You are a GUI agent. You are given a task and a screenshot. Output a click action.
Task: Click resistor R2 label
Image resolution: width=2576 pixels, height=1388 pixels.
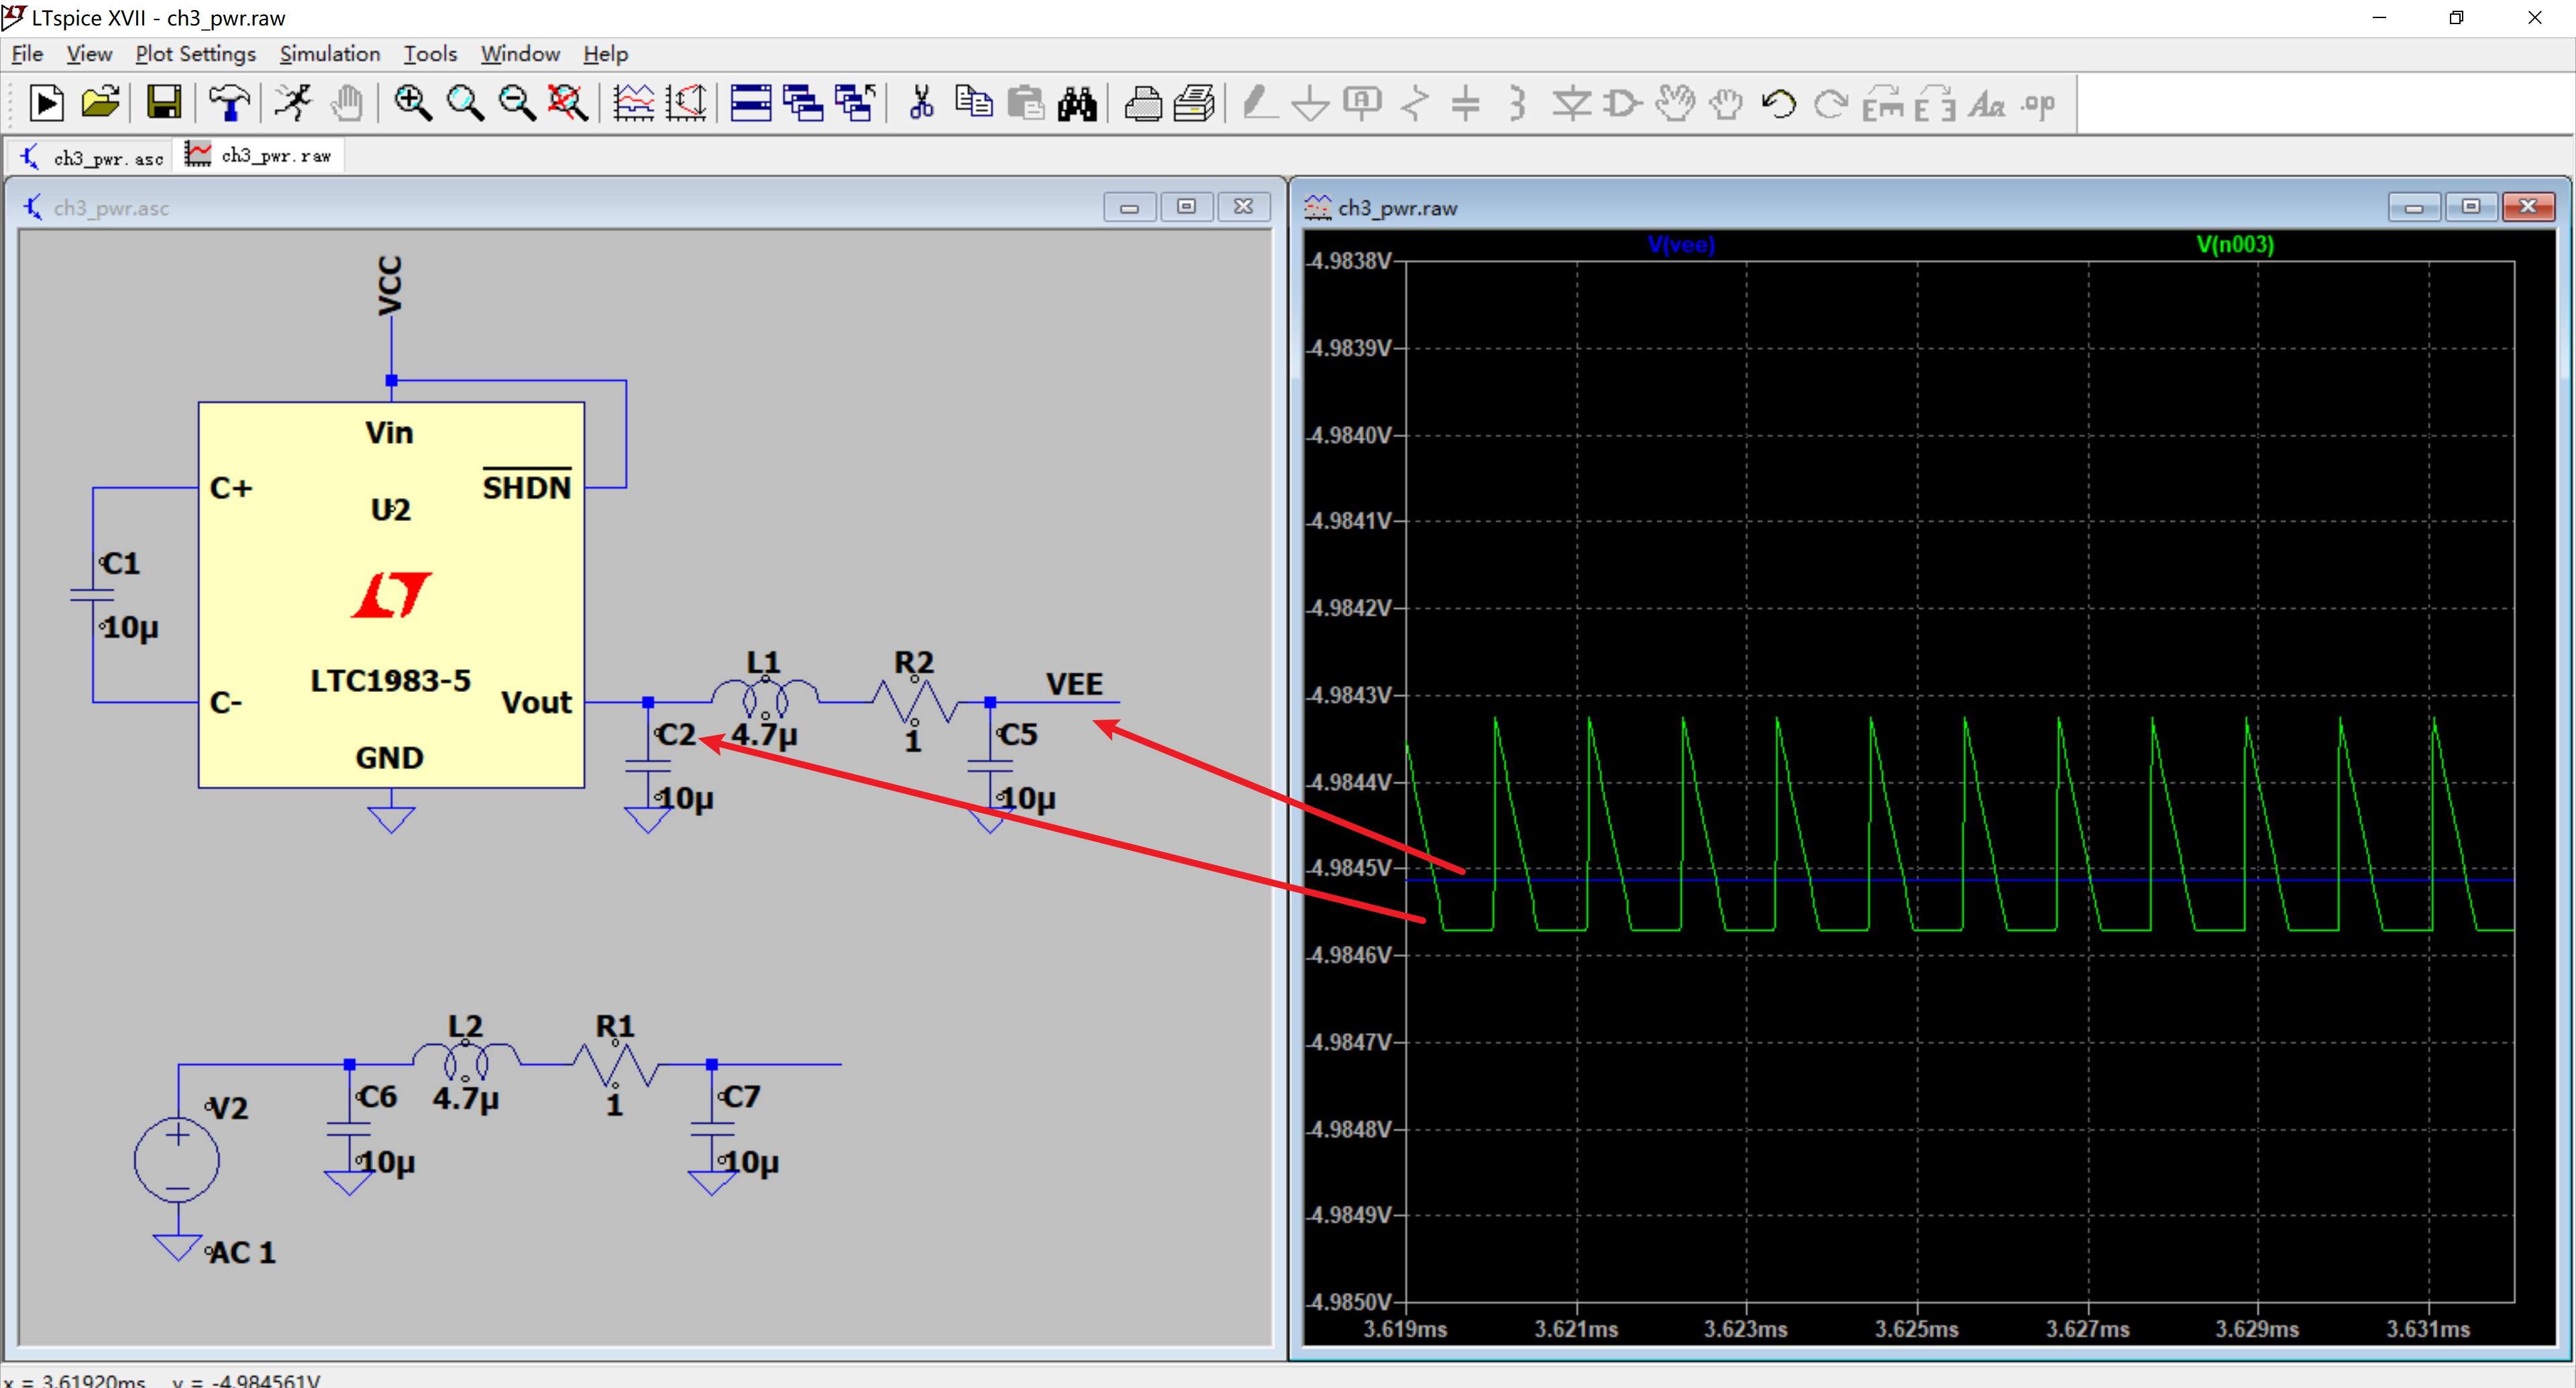click(913, 662)
